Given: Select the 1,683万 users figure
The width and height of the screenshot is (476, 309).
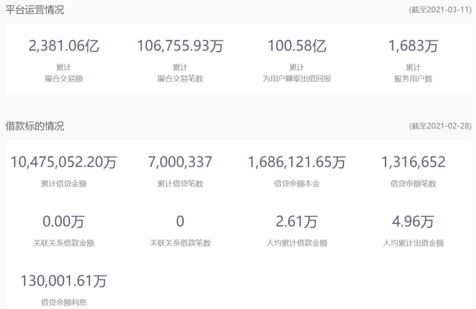Looking at the screenshot, I should pos(413,47).
